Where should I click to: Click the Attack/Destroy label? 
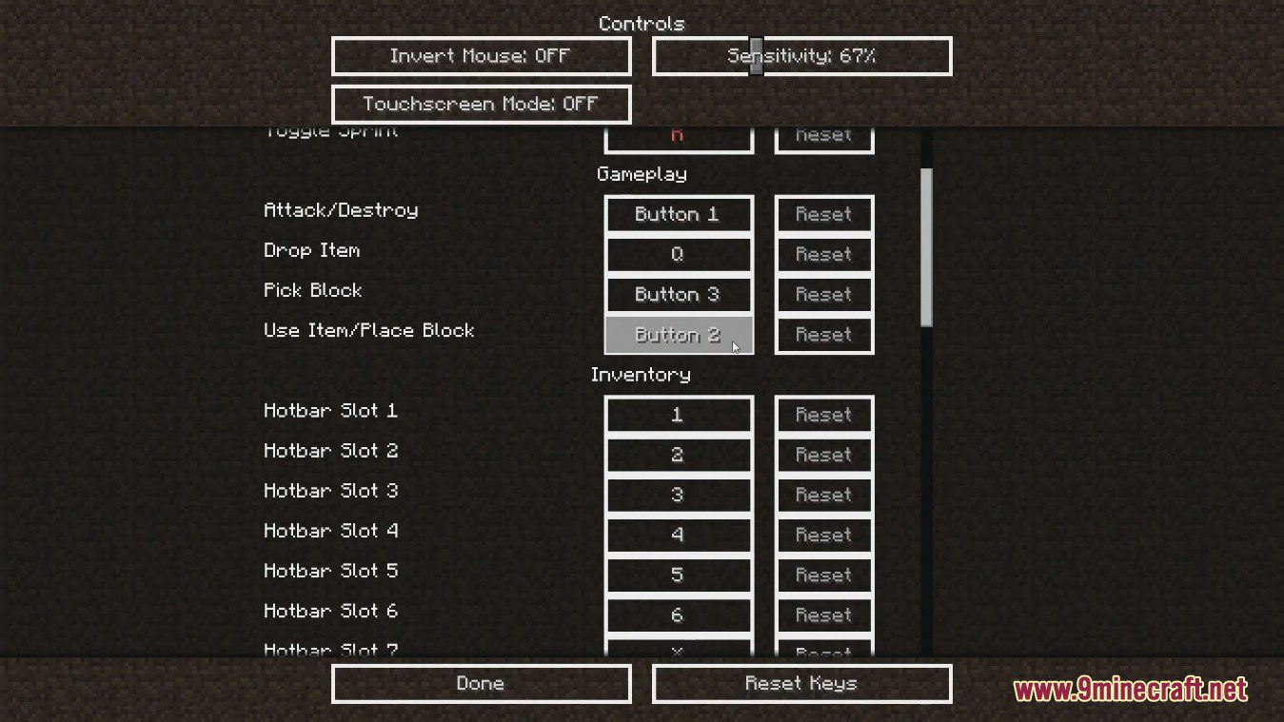(341, 210)
